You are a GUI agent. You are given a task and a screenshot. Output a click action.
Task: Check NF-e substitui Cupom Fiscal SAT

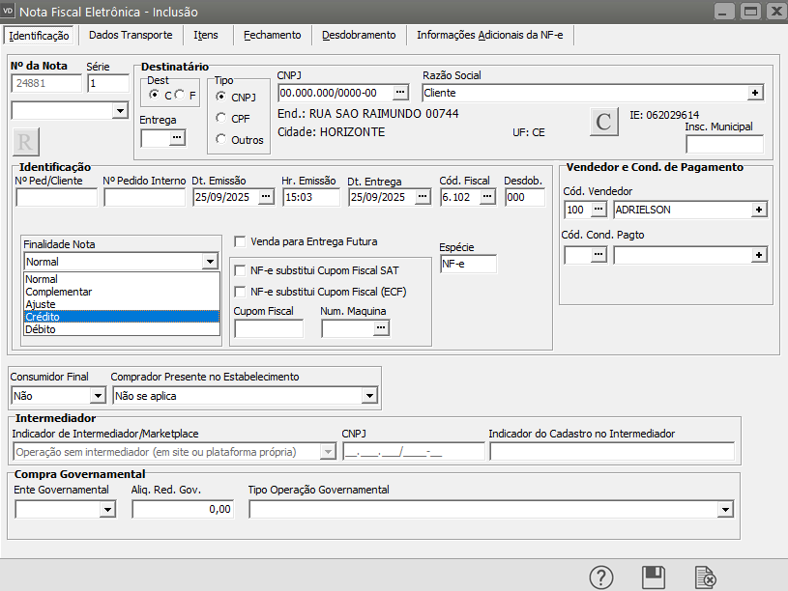point(240,270)
